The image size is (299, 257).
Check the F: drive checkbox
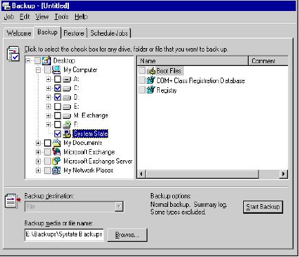57,124
